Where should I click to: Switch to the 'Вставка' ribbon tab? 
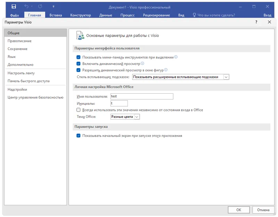click(x=56, y=15)
